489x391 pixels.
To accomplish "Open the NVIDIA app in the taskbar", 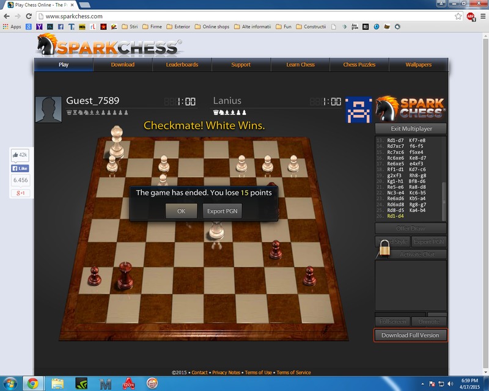I will (81, 384).
